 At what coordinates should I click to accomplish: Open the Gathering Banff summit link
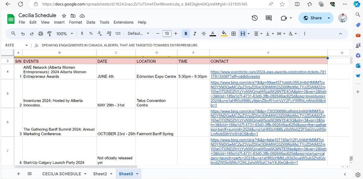268,123
